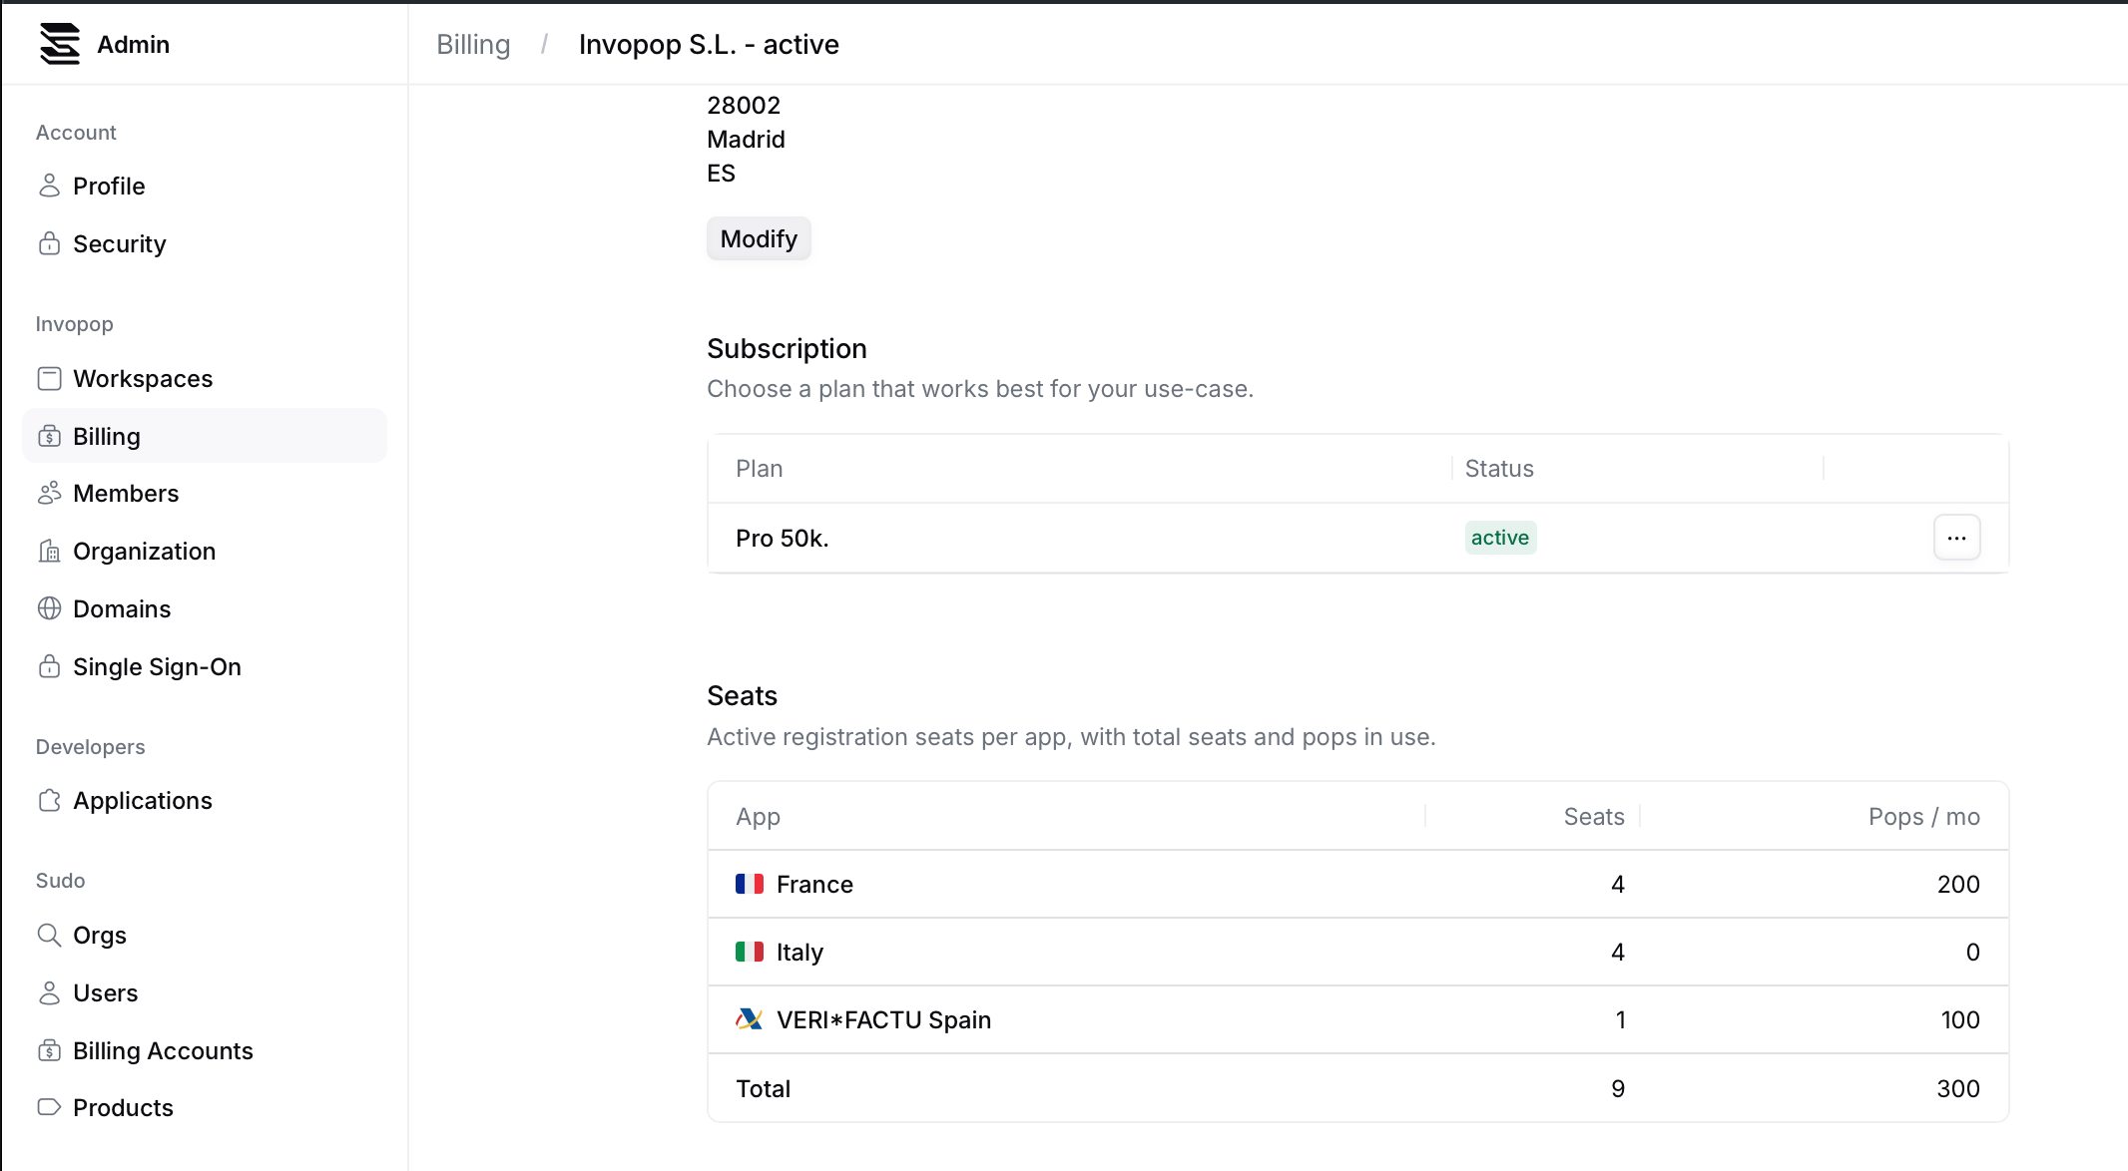
Task: Open the Domains page
Action: click(204, 608)
